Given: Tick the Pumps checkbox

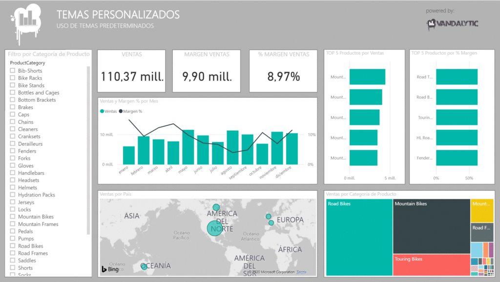Looking at the screenshot, I should tap(12, 239).
